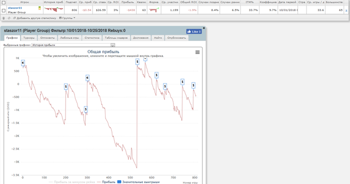Click the trash icon below the player table
Screen dimensions: 350x184
[x=3, y=18]
